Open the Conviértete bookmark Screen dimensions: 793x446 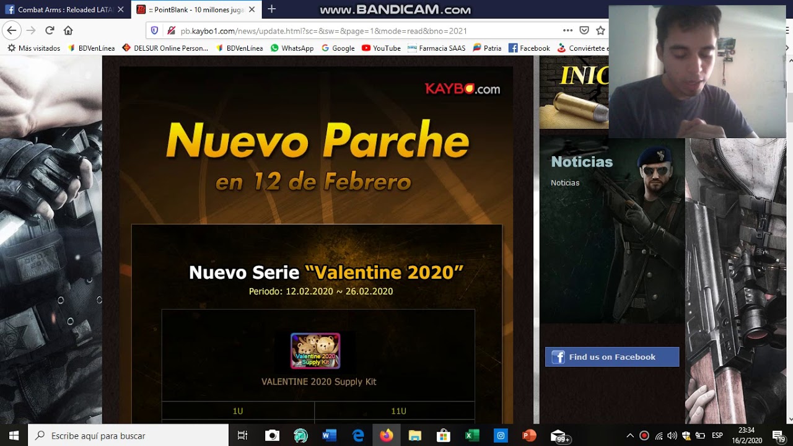(x=583, y=48)
